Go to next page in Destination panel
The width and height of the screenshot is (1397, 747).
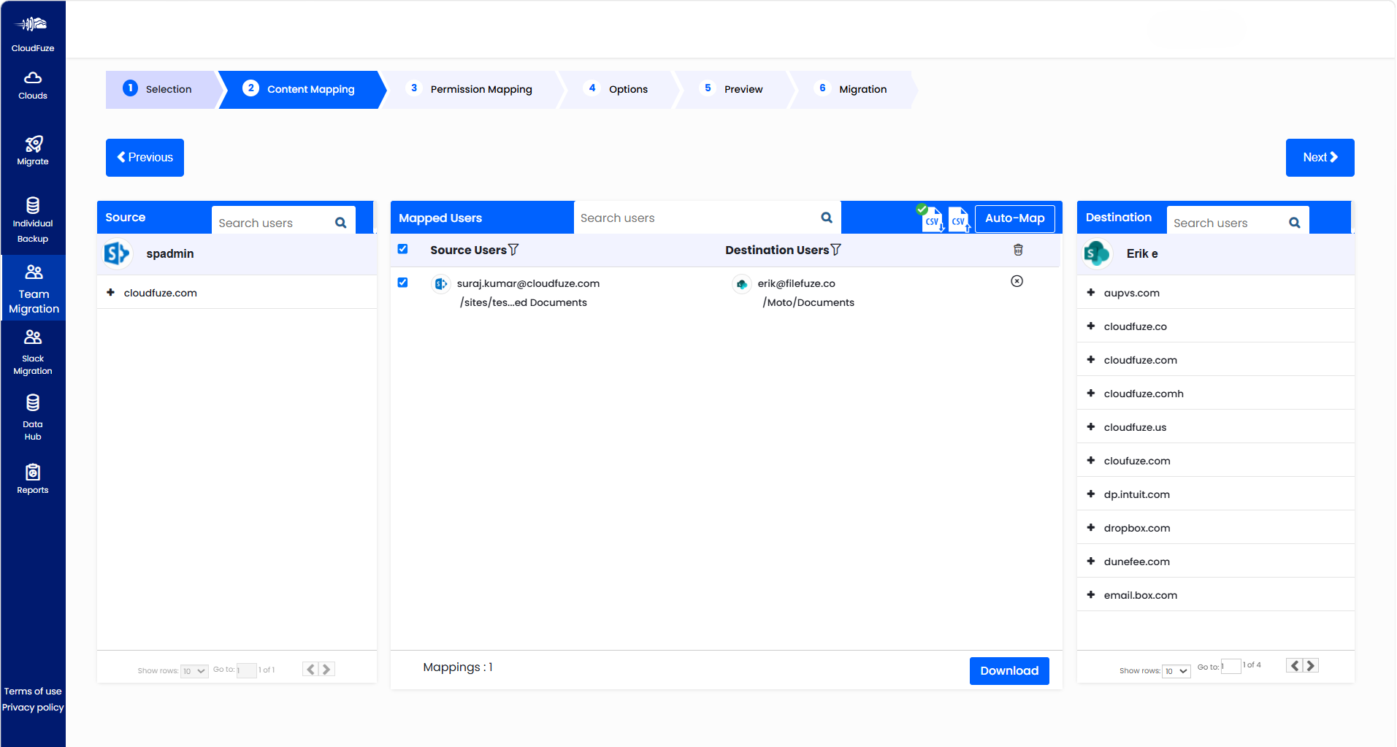1310,666
